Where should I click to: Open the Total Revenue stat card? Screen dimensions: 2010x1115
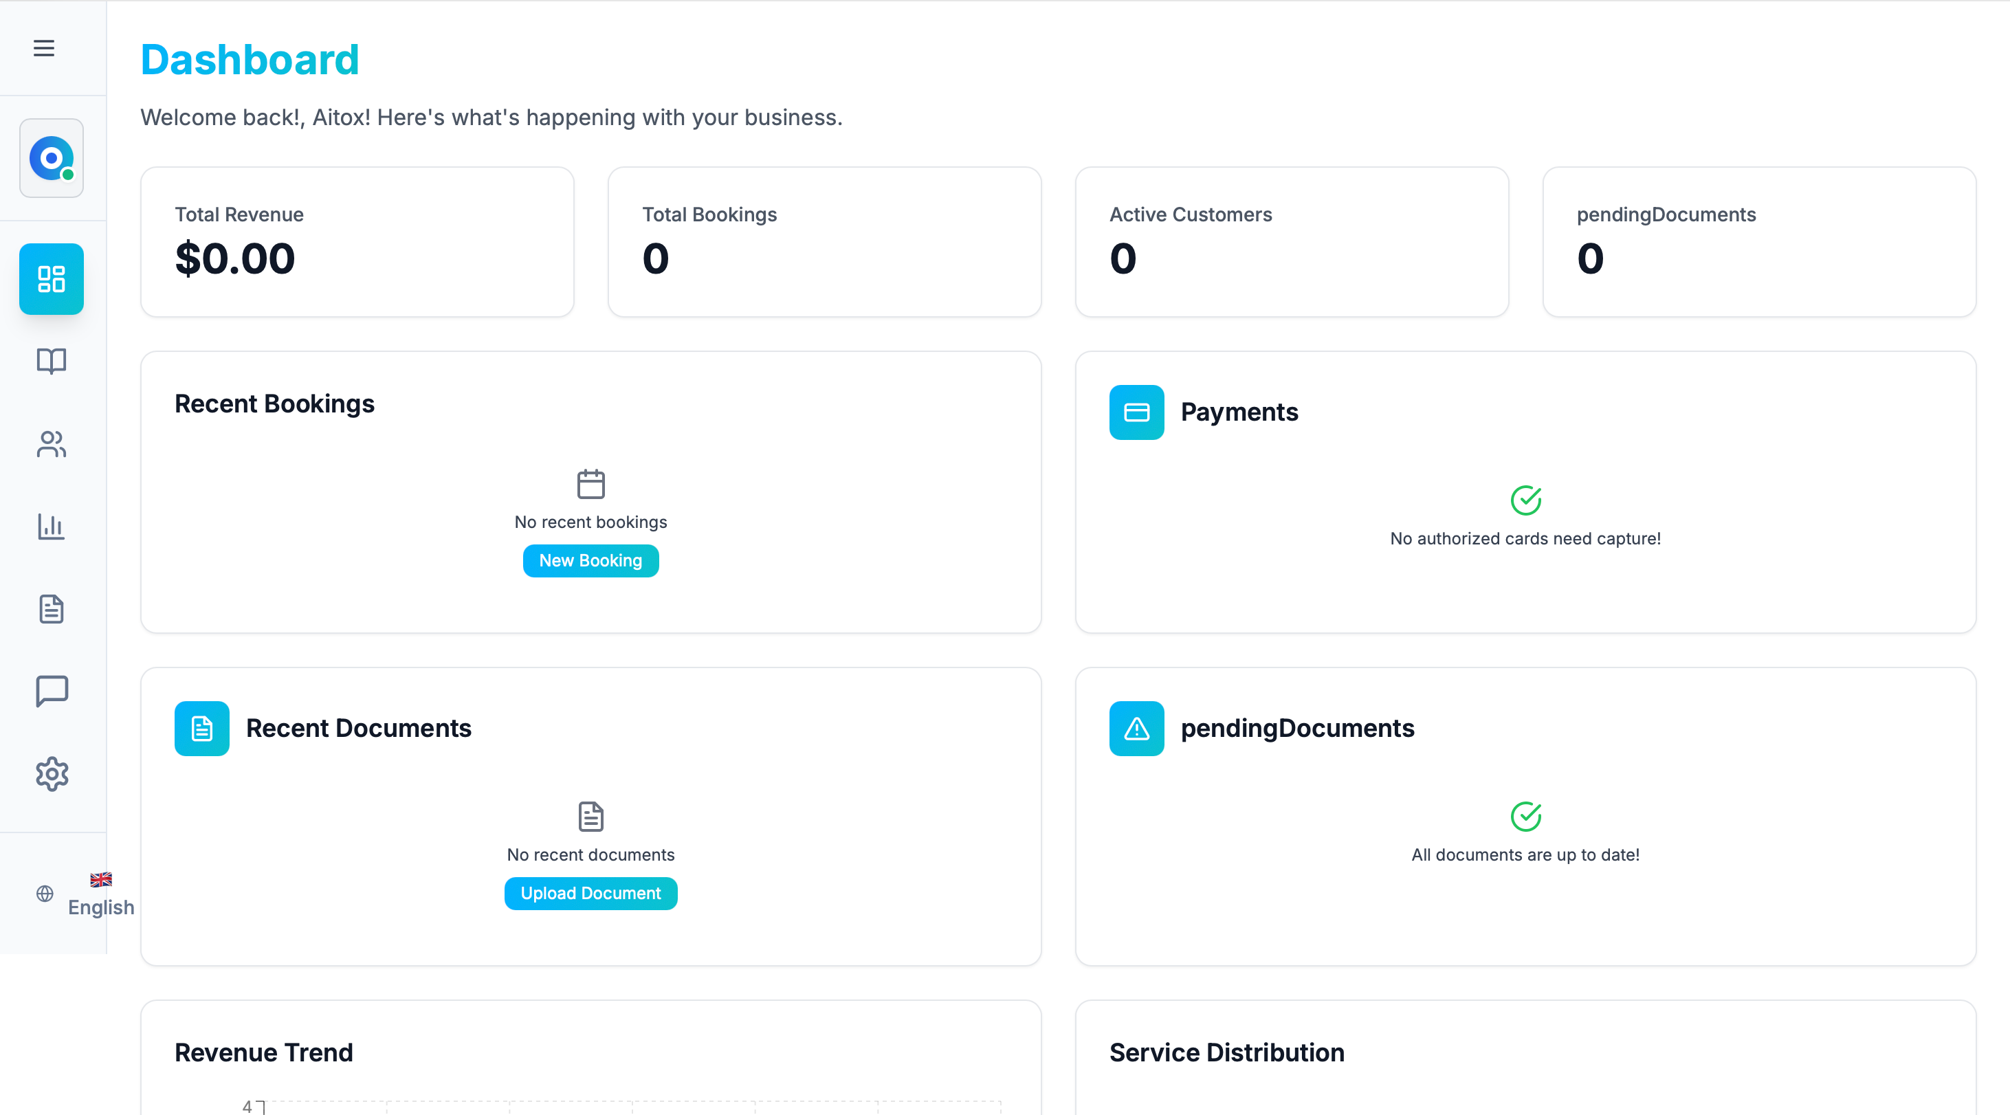click(x=357, y=242)
